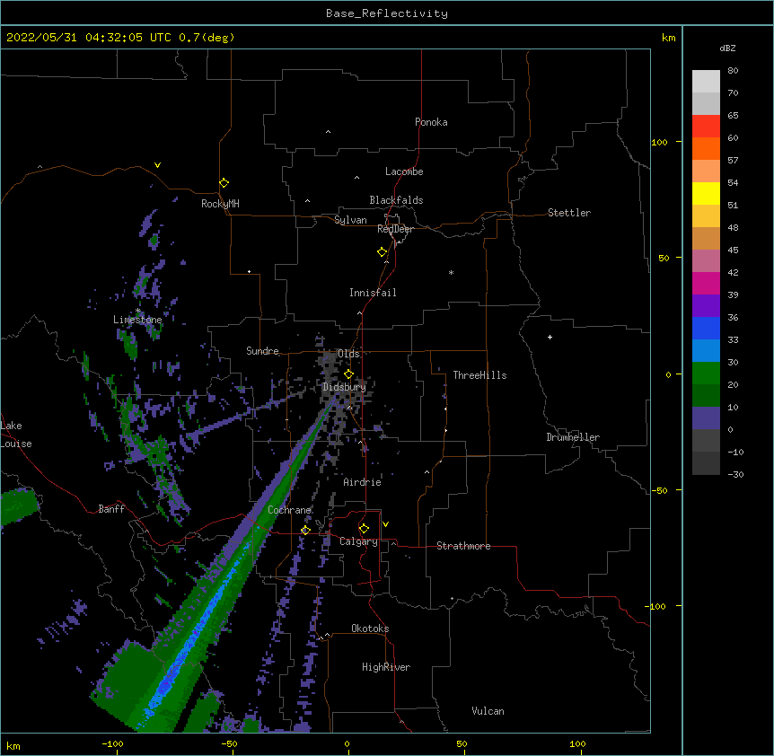774x756 pixels.
Task: Click the Cochrane label
Action: [x=289, y=510]
